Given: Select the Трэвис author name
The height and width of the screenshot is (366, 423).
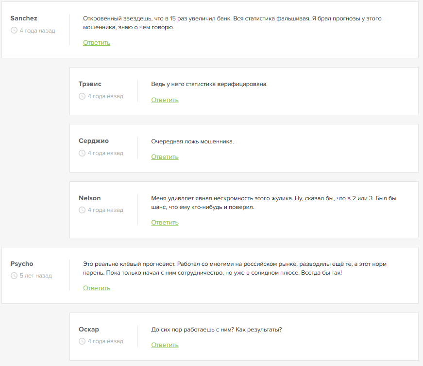Looking at the screenshot, I should (90, 84).
